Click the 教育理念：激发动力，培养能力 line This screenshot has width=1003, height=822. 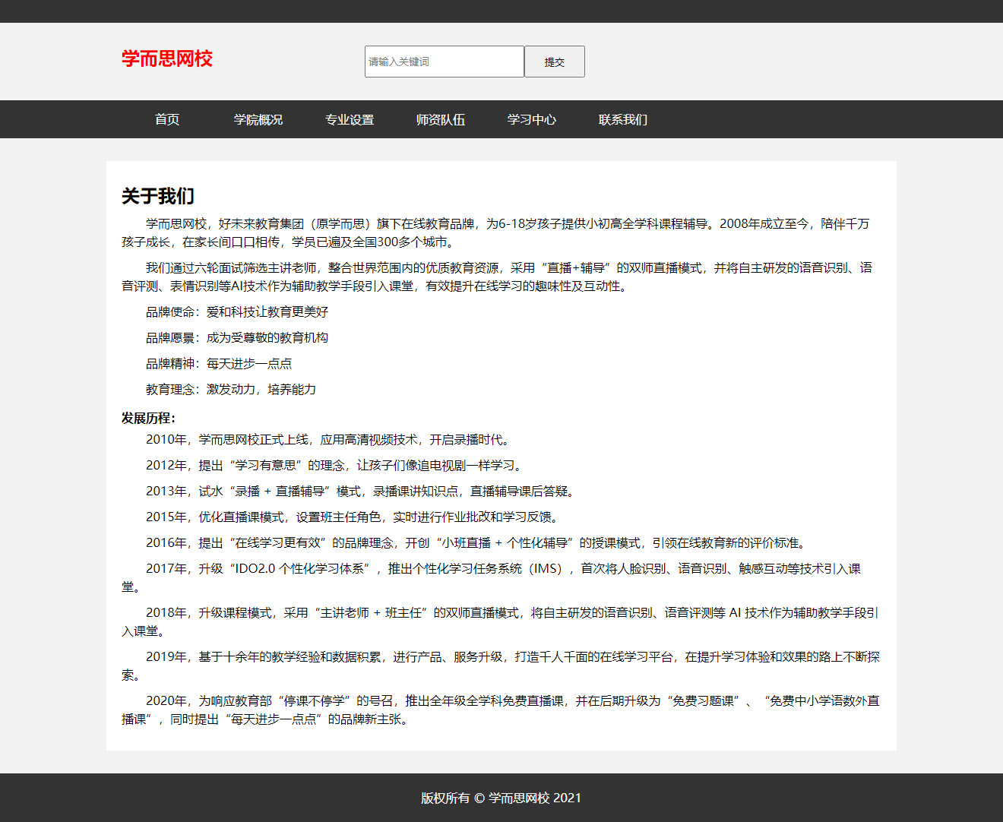click(x=231, y=389)
